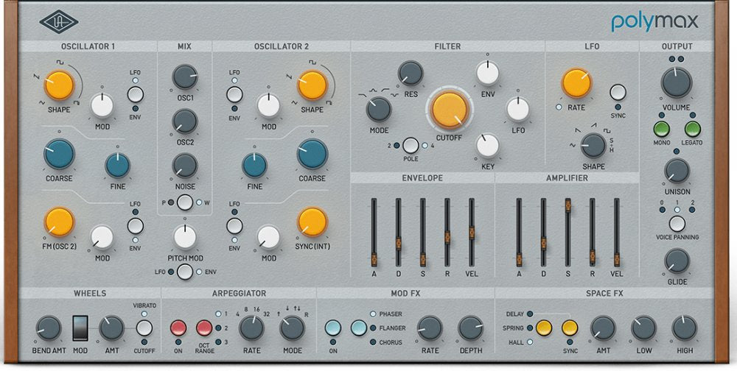Click the output Volume knob

pyautogui.click(x=677, y=82)
